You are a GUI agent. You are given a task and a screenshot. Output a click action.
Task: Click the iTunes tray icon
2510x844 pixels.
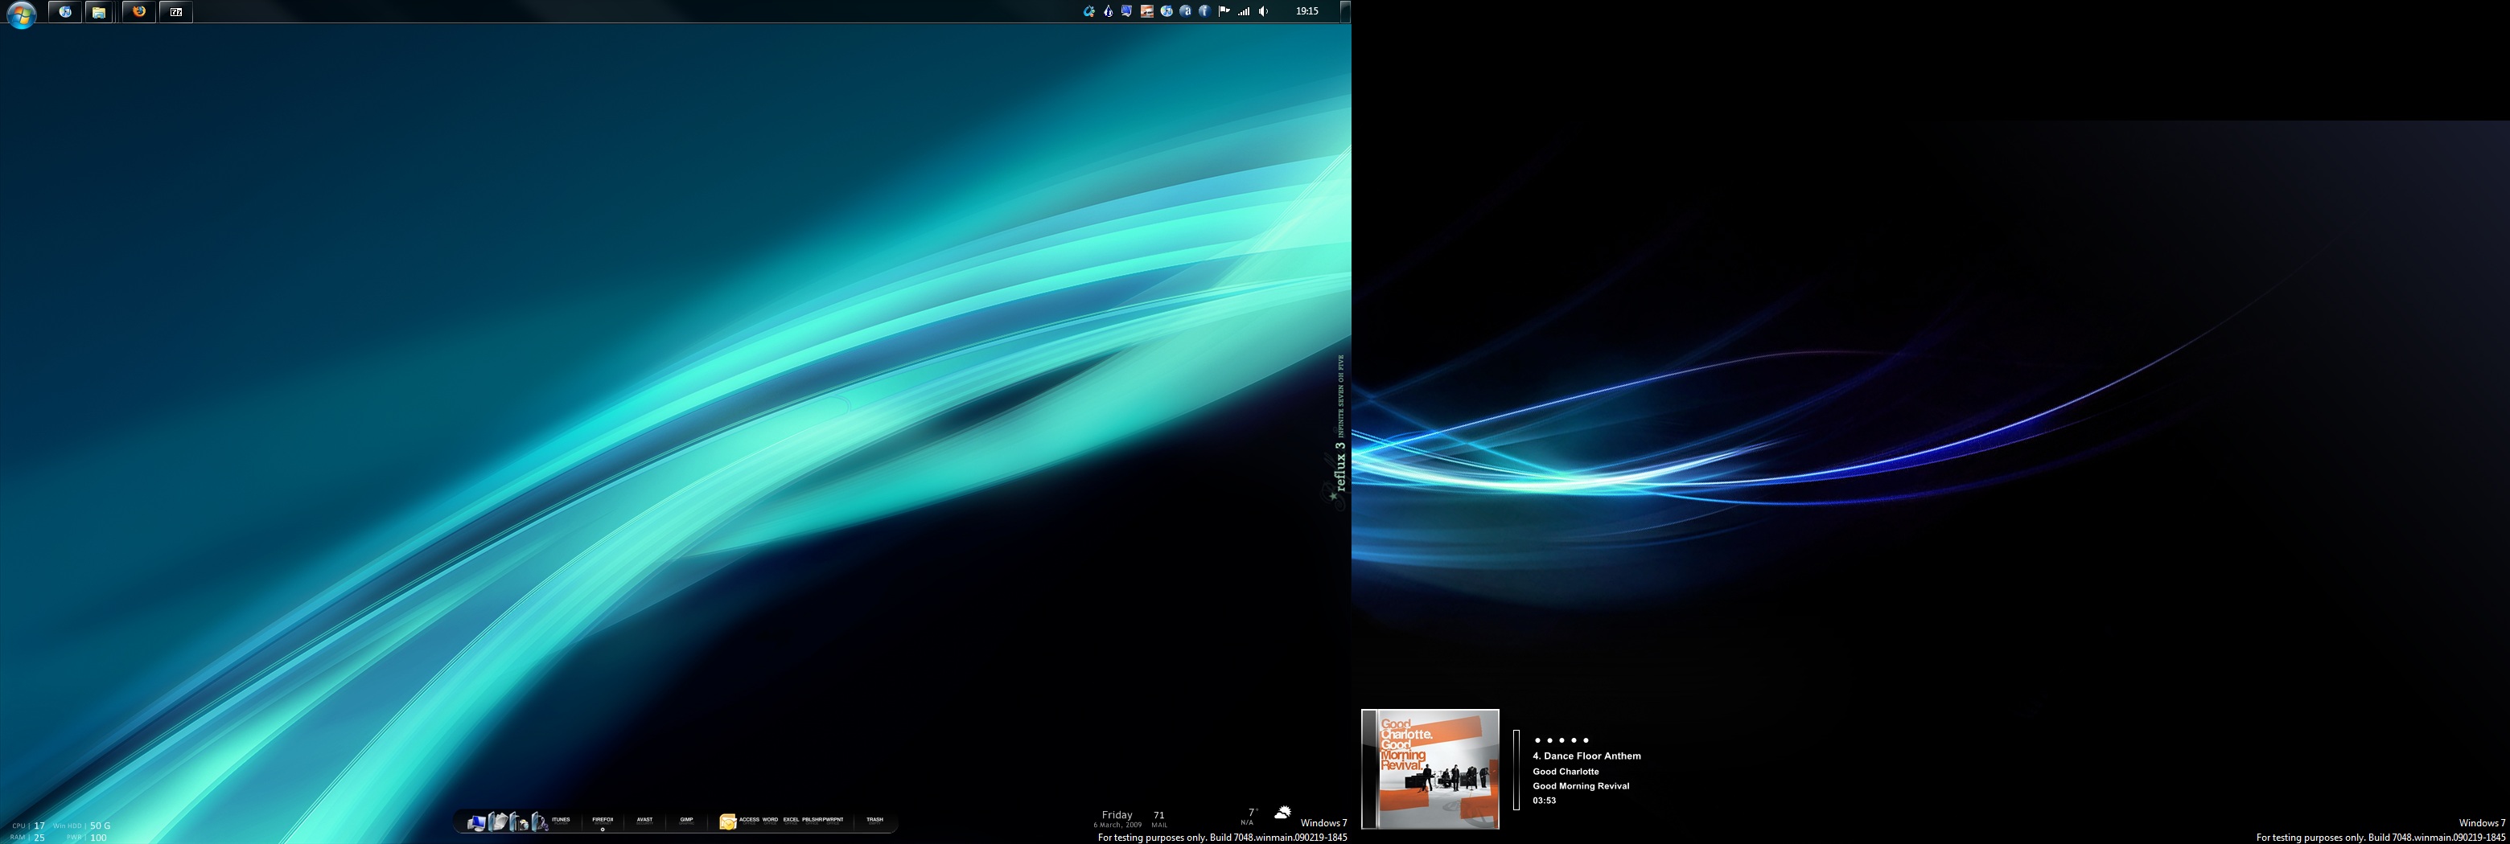[x=1167, y=12]
